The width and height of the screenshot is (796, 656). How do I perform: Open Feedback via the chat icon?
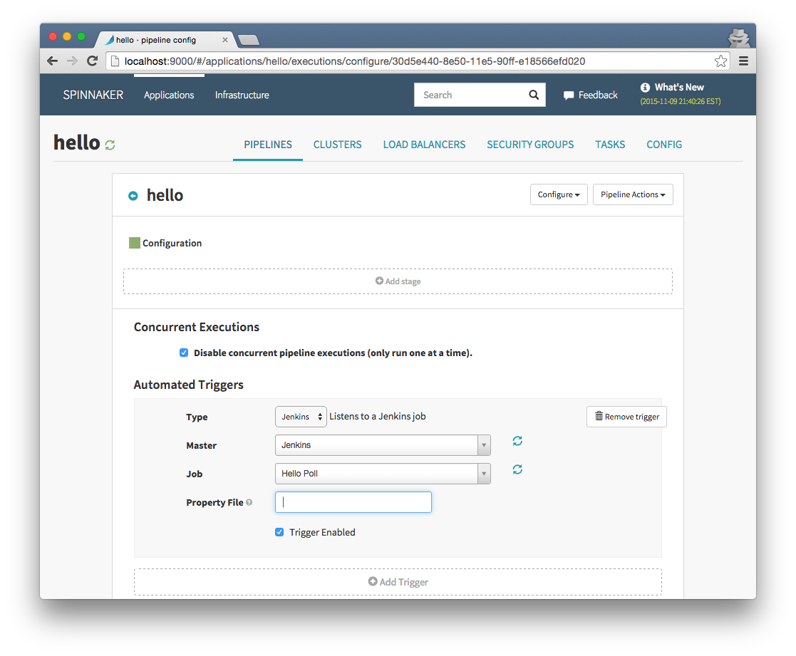tap(567, 94)
